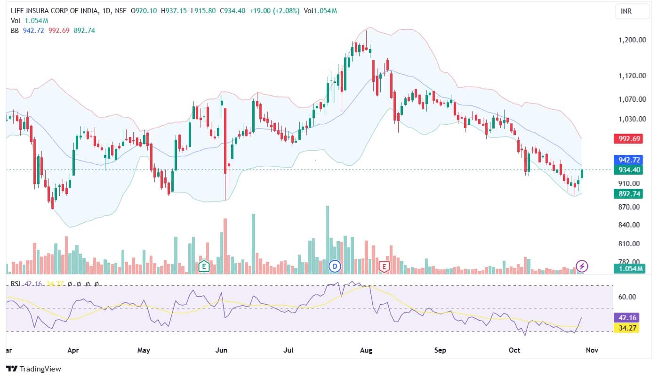This screenshot has height=379, width=658.
Task: Click the 1,200.00 level on price axis
Action: 632,40
